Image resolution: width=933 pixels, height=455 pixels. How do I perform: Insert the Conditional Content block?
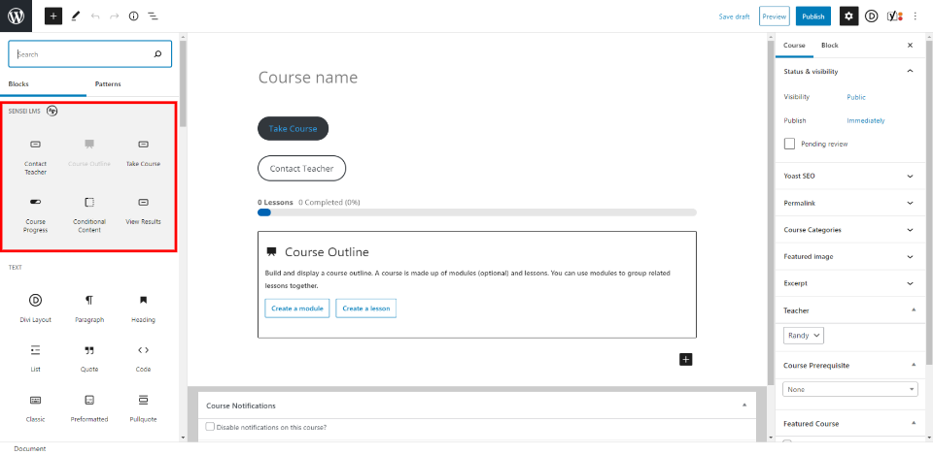click(x=89, y=210)
